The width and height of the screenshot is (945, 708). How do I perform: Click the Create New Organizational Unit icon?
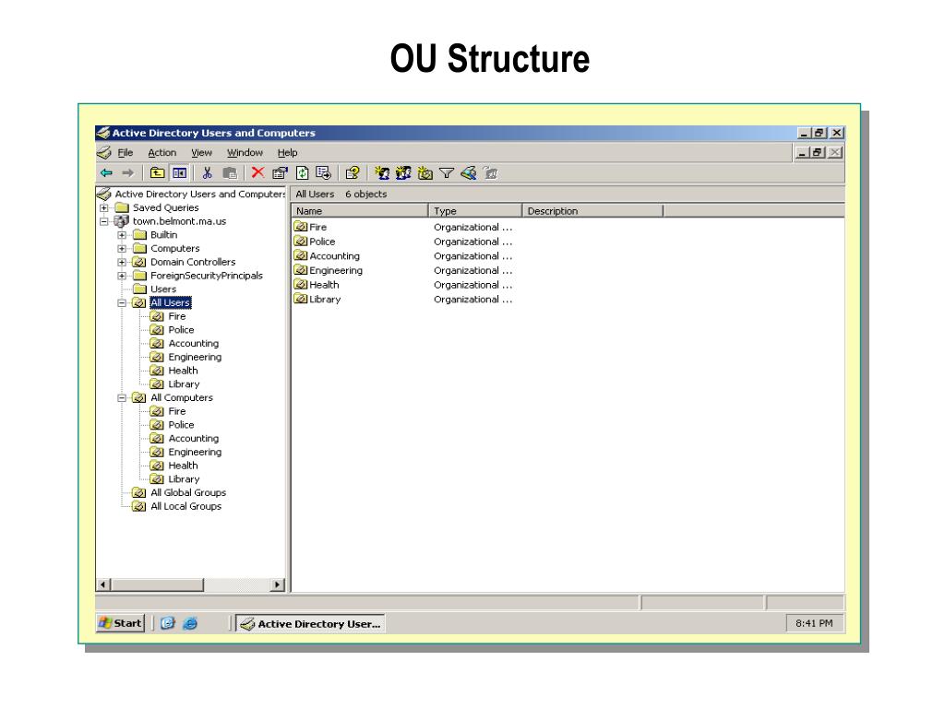tap(425, 173)
